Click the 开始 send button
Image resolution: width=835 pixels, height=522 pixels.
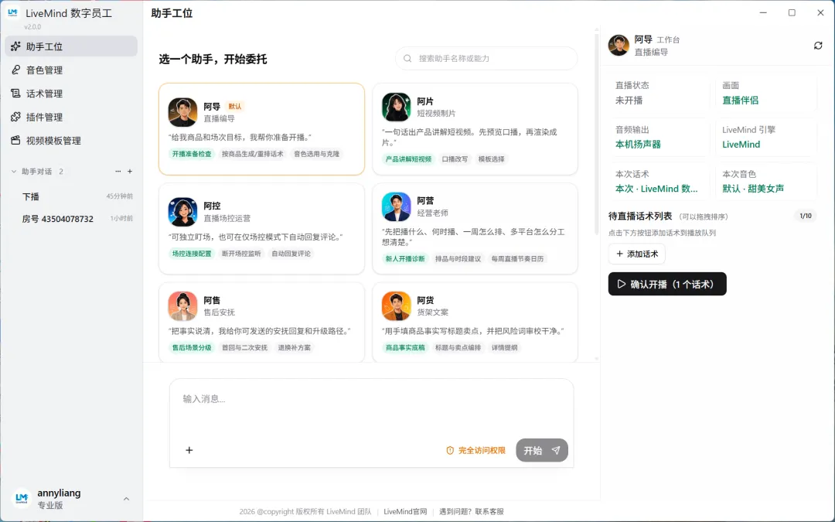[541, 450]
